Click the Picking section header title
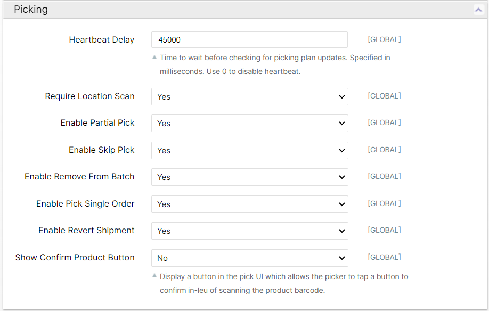This screenshot has width=489, height=311. click(31, 10)
